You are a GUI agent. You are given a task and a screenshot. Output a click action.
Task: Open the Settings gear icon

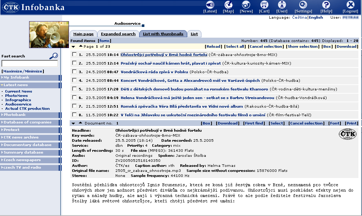[x=303, y=5]
